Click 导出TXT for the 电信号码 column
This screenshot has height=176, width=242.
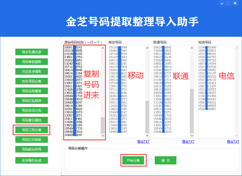point(233,141)
